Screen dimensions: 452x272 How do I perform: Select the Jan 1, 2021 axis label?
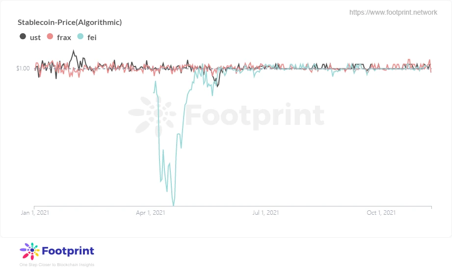[35, 213]
